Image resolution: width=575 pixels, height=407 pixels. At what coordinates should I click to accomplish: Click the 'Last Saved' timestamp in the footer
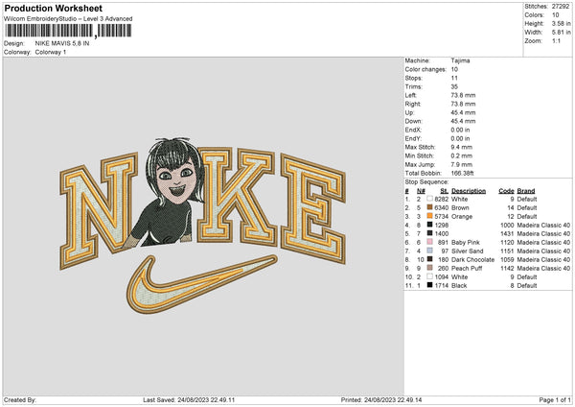pos(189,400)
